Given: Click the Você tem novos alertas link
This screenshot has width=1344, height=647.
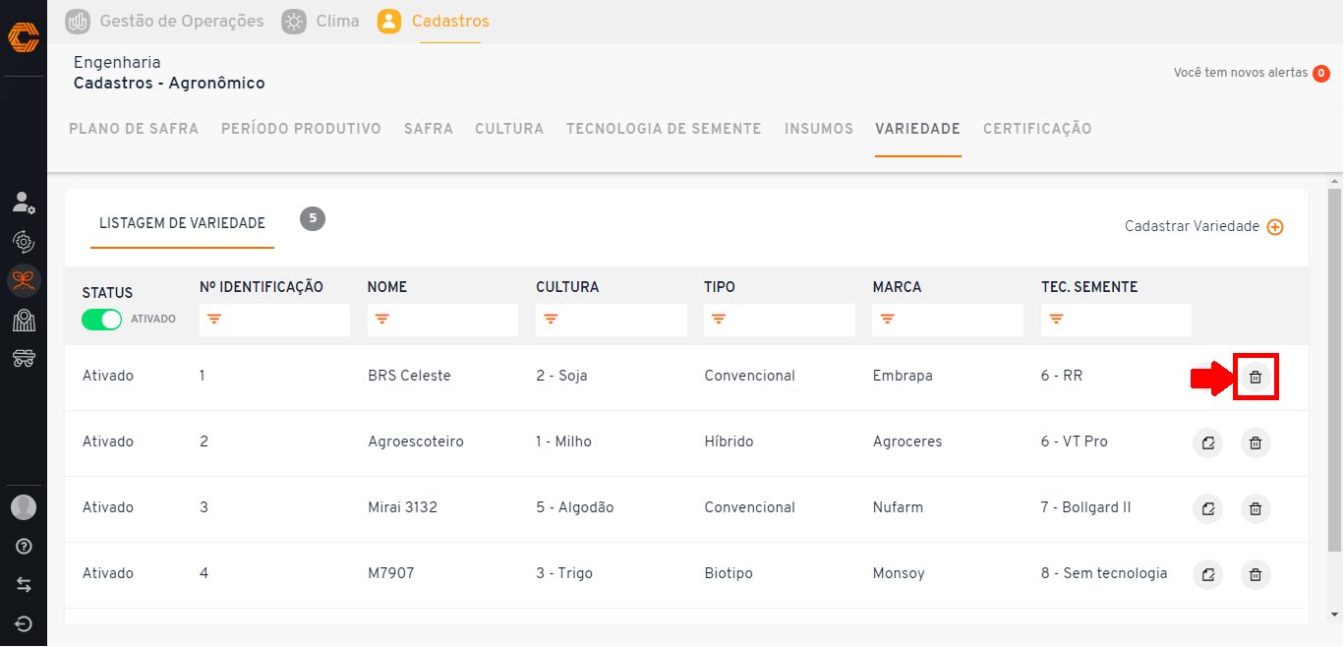Looking at the screenshot, I should pyautogui.click(x=1240, y=73).
